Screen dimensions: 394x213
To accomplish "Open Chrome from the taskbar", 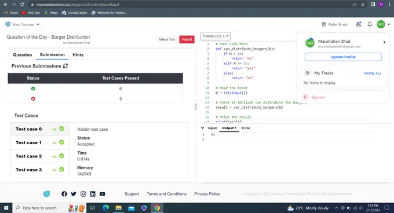I will coord(157,208).
